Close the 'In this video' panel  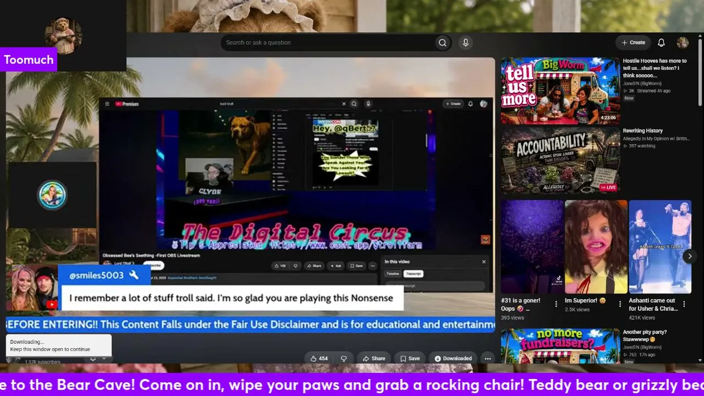tap(484, 262)
